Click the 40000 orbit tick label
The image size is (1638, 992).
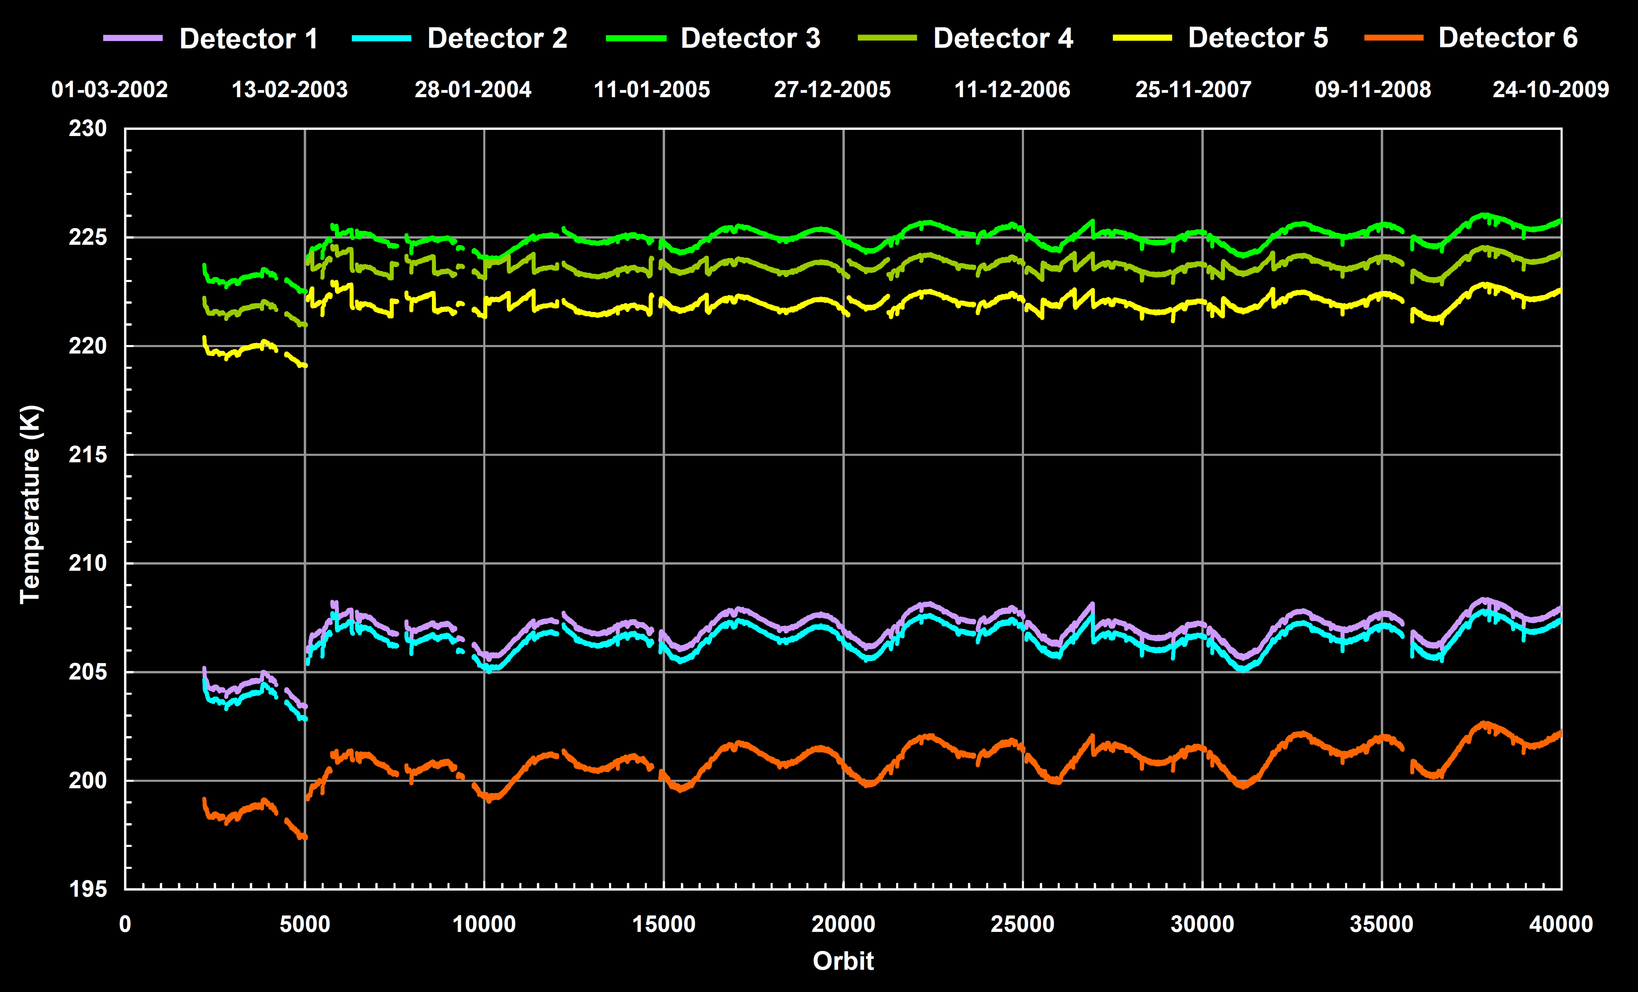click(1560, 924)
